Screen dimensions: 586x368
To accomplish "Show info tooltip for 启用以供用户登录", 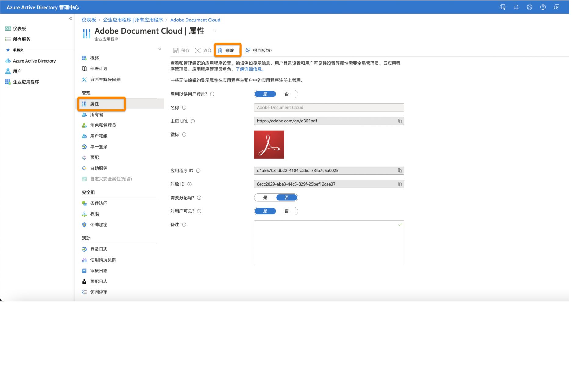I will click(212, 94).
